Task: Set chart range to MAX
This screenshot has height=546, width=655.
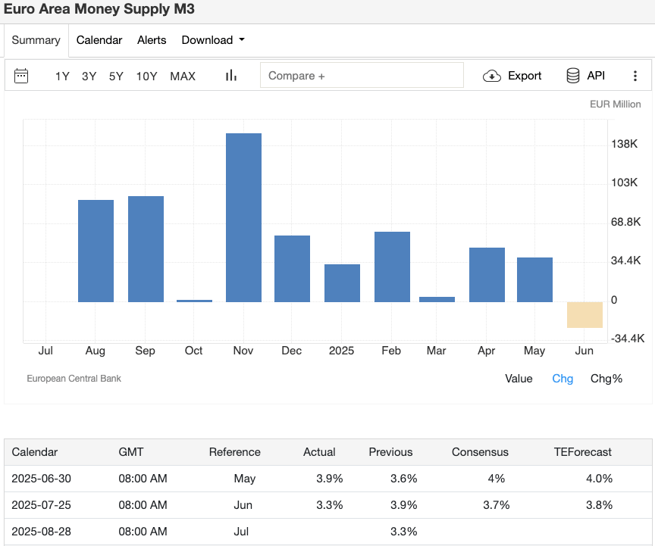Action: click(182, 76)
